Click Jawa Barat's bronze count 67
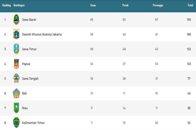The height and width of the screenshot is (130, 196). pyautogui.click(x=156, y=20)
